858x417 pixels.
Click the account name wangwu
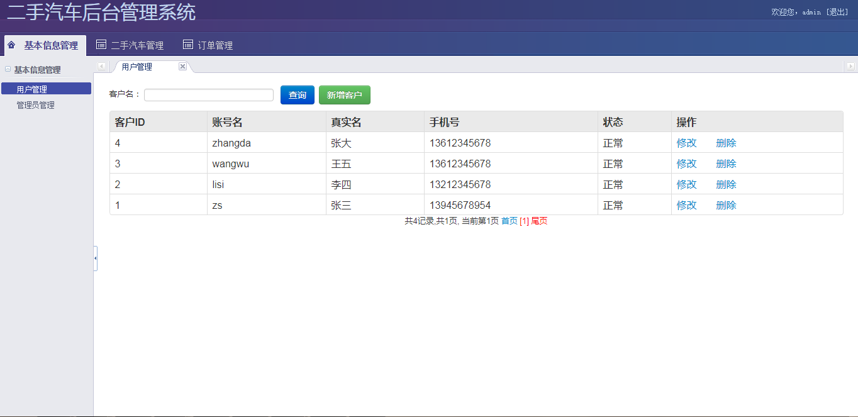point(231,164)
